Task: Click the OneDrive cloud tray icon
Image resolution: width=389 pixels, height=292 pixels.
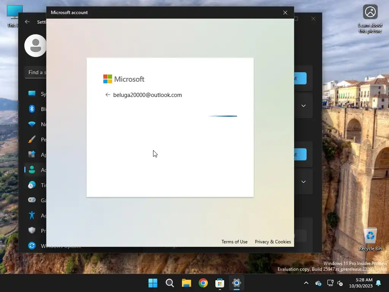Action: click(x=318, y=283)
